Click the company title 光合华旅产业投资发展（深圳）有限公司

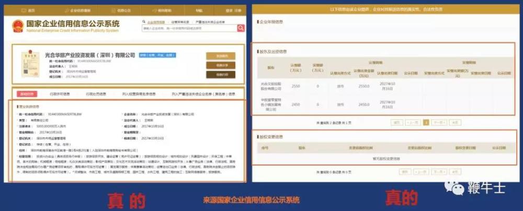tap(90, 55)
